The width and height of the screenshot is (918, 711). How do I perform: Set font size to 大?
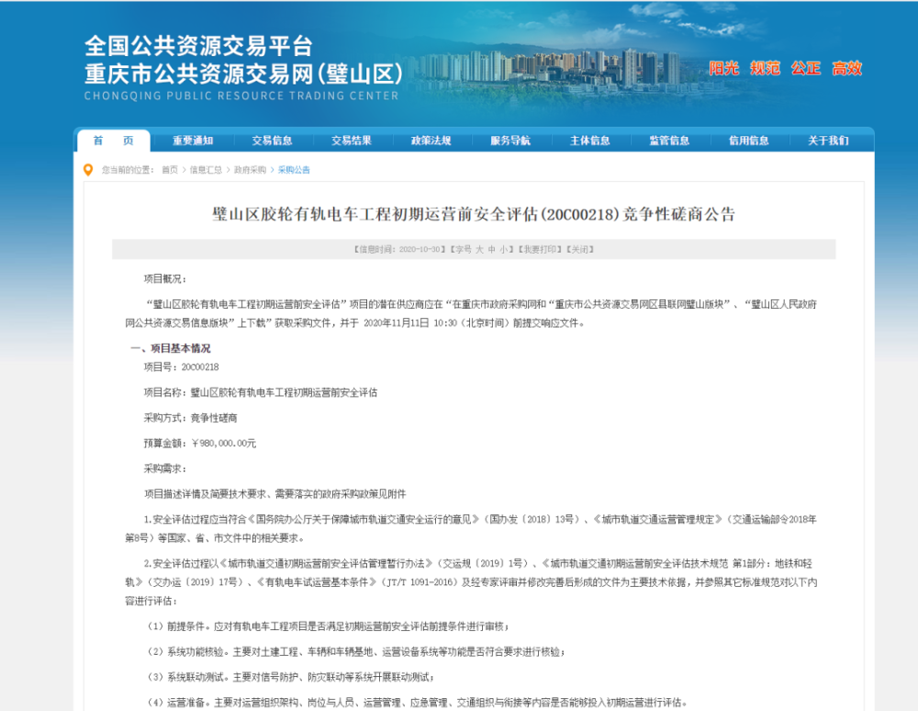[479, 250]
